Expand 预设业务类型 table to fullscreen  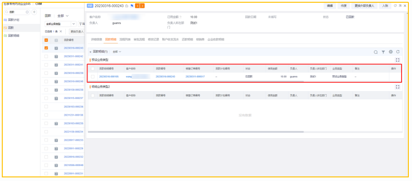click(397, 60)
